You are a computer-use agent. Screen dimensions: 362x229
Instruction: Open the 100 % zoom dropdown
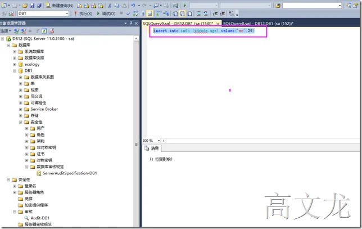click(x=159, y=141)
